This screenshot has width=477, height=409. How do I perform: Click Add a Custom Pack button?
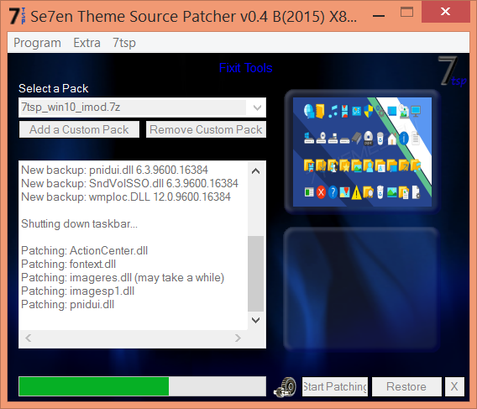click(79, 129)
